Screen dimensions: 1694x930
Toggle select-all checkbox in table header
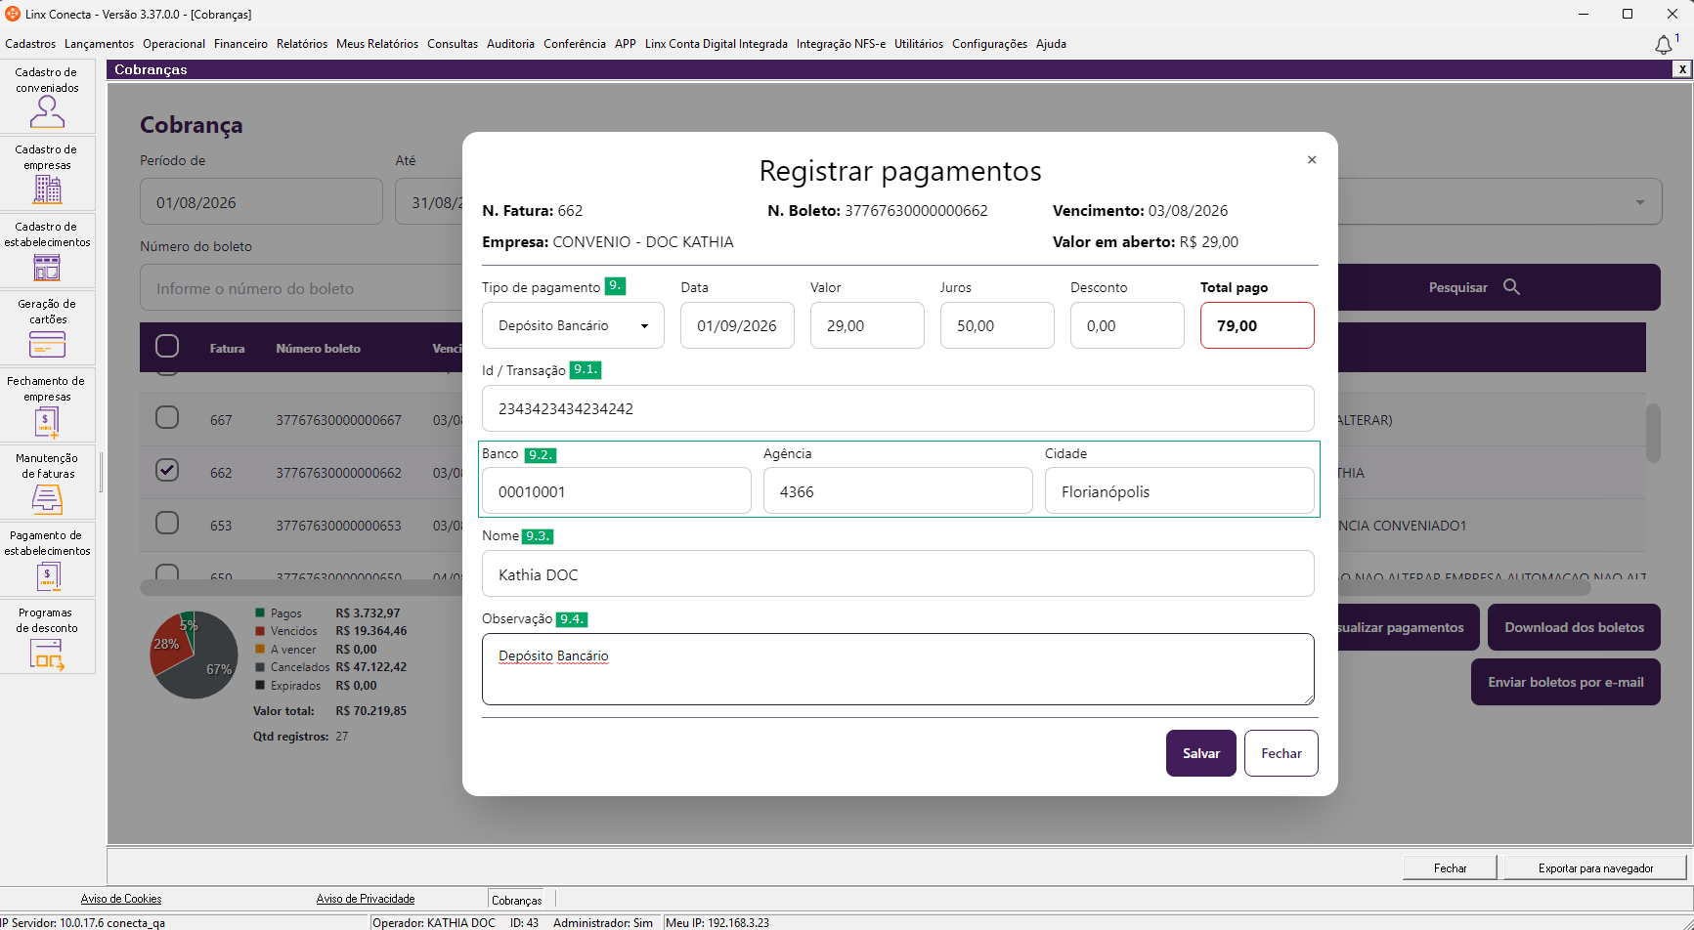[167, 346]
